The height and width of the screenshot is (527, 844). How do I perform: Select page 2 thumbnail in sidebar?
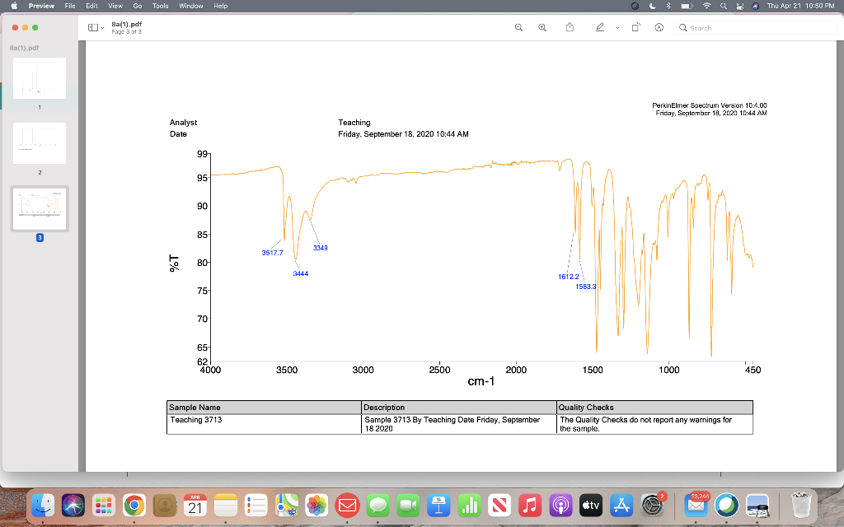tap(40, 143)
